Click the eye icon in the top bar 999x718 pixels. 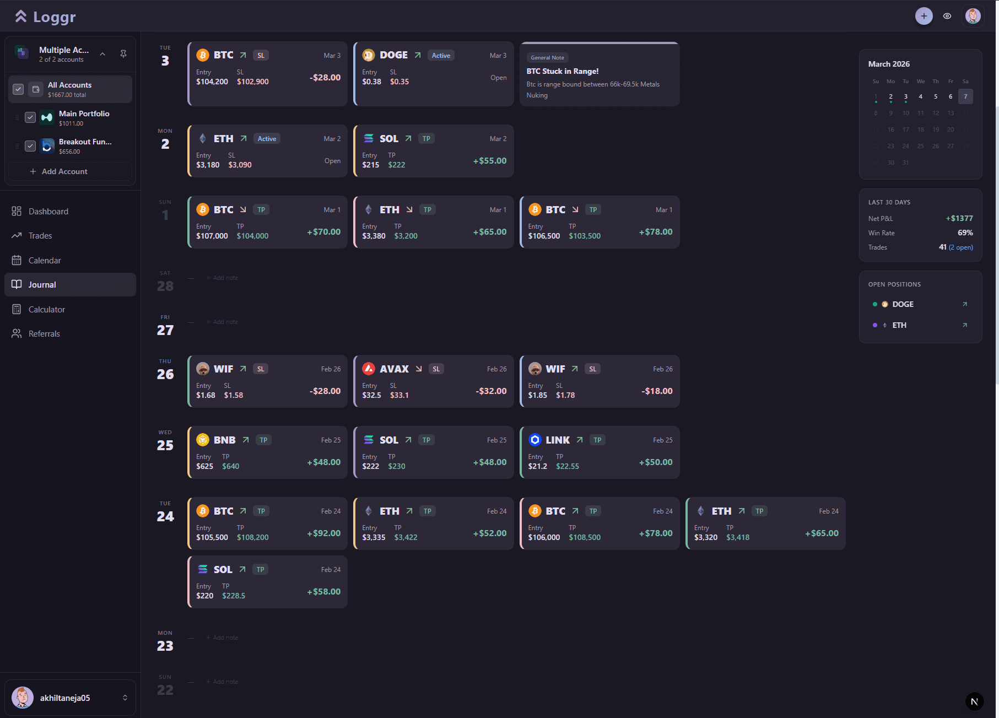pyautogui.click(x=948, y=16)
